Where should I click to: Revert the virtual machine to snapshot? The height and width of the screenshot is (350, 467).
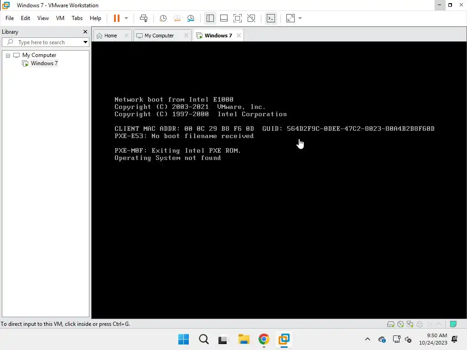pos(177,18)
